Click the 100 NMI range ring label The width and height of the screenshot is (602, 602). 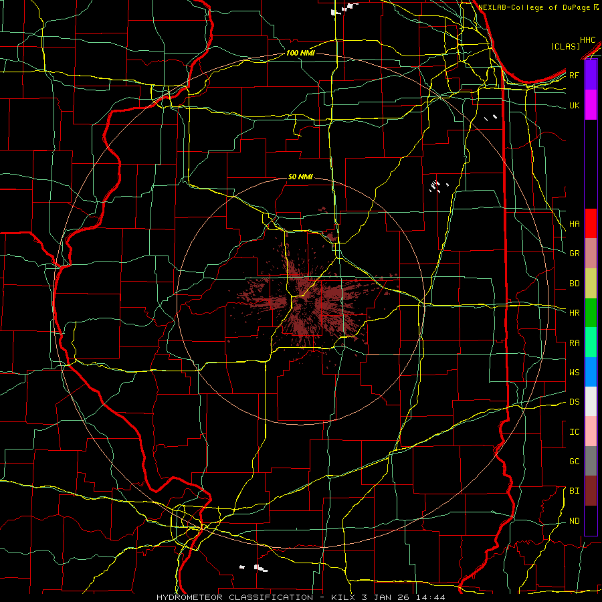pos(300,53)
